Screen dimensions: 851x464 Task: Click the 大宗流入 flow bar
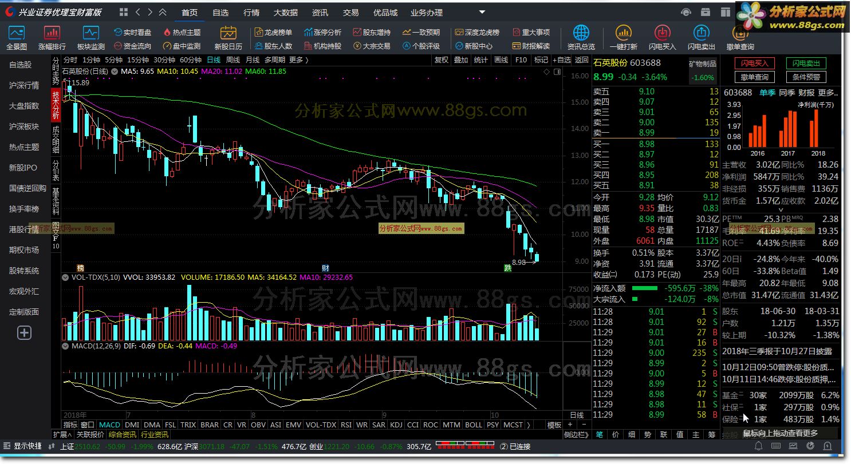pos(635,299)
